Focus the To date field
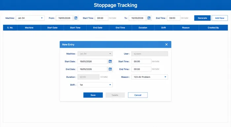 click(x=138, y=18)
